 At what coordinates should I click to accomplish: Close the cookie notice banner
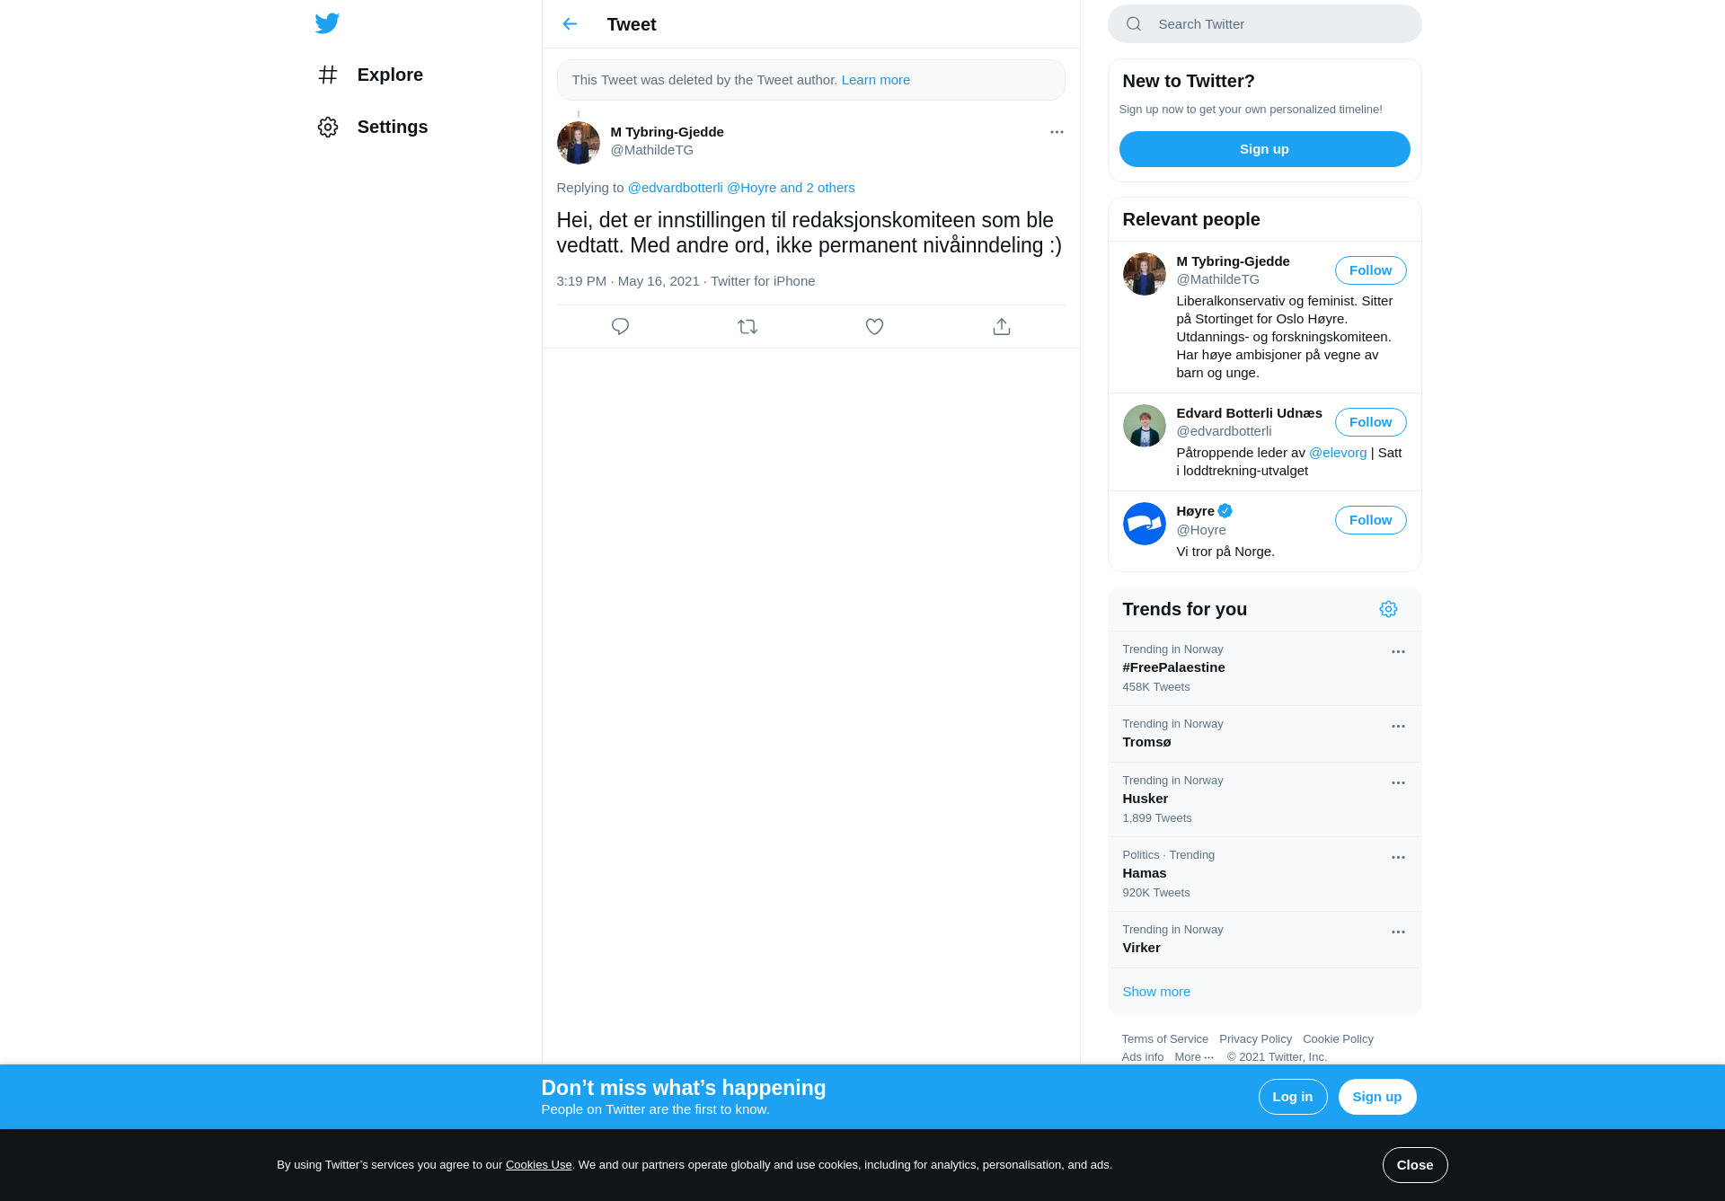tap(1414, 1165)
